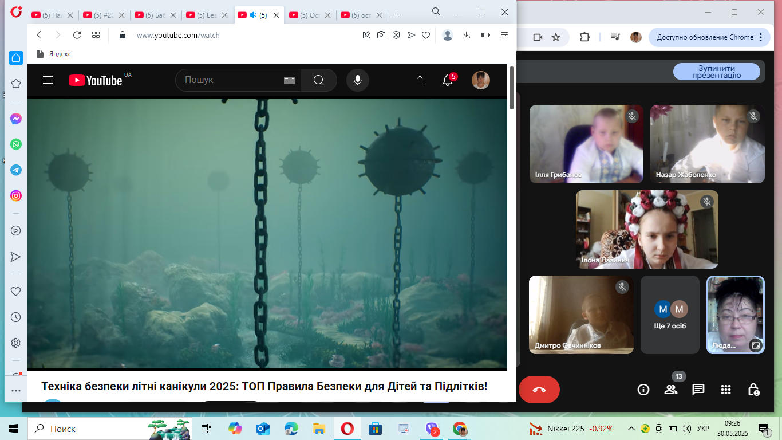Stop presenting via "Зупинити презентацію" button

pos(716,72)
